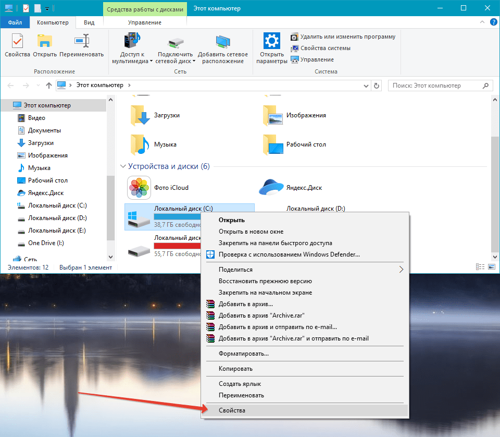The image size is (500, 437).
Task: Collapse the Устройства и диски group
Action: [x=123, y=166]
